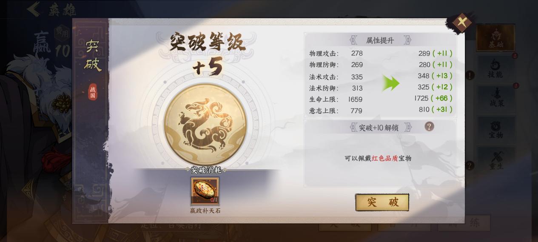Click the 生命上限 +66 bonus value
The height and width of the screenshot is (242, 538).
click(442, 98)
